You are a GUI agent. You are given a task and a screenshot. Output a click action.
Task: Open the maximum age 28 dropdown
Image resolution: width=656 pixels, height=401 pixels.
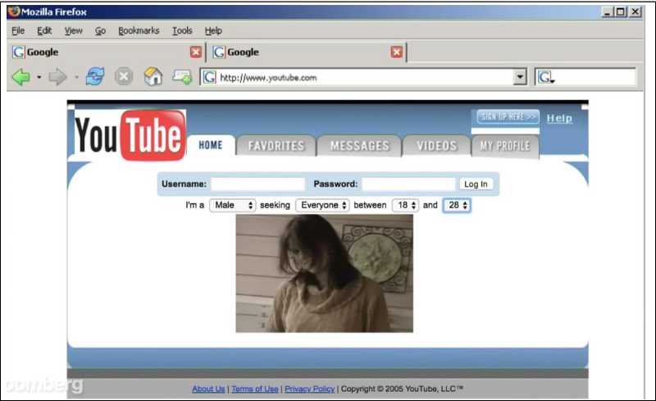click(x=457, y=205)
